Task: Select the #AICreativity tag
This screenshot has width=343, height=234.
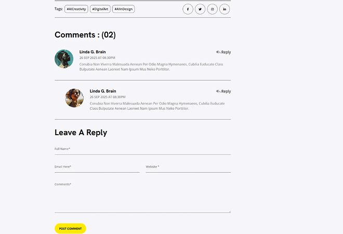Action: (76, 9)
